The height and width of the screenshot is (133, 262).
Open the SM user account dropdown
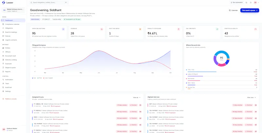[256, 3]
